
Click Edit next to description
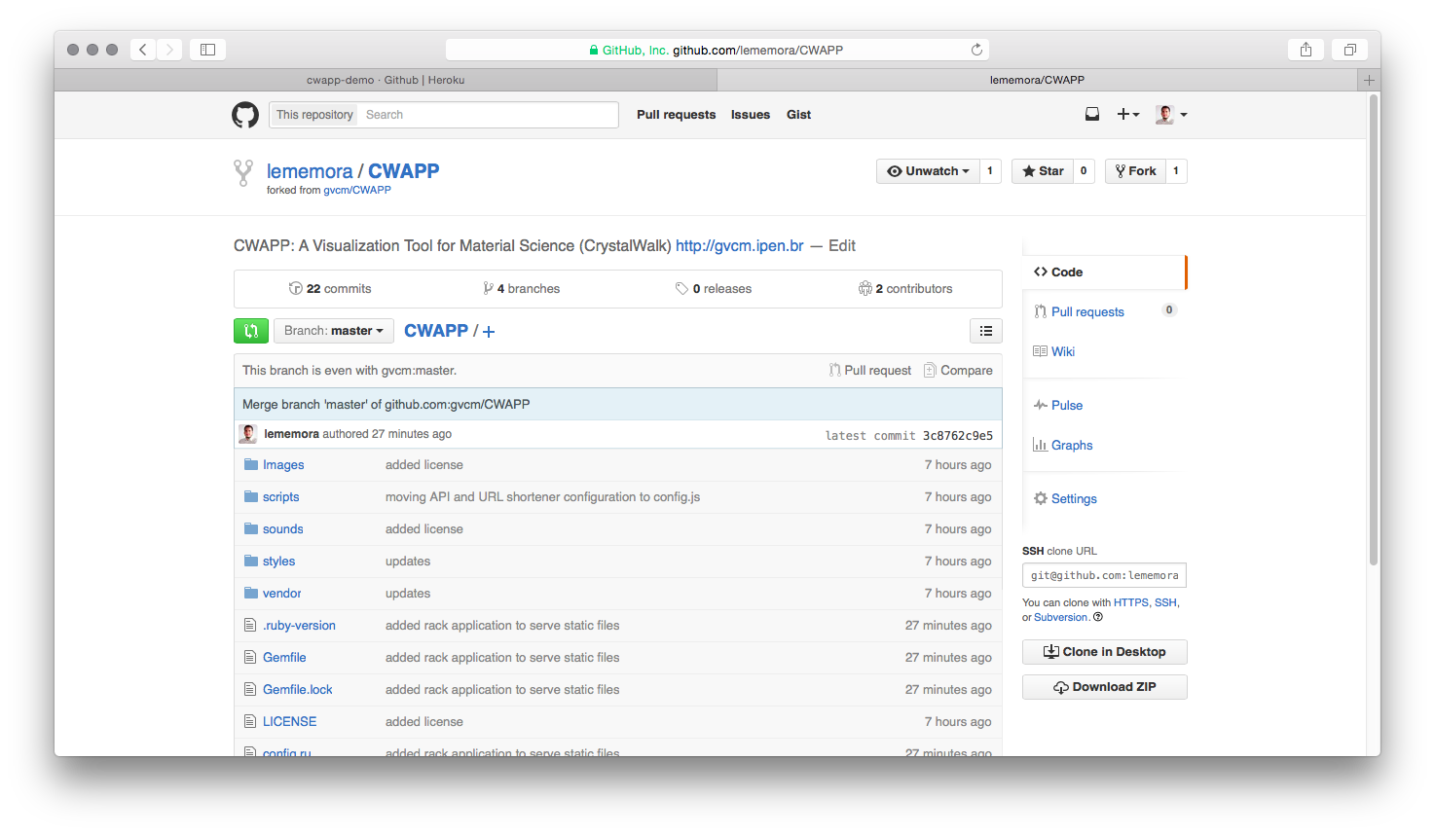(842, 246)
